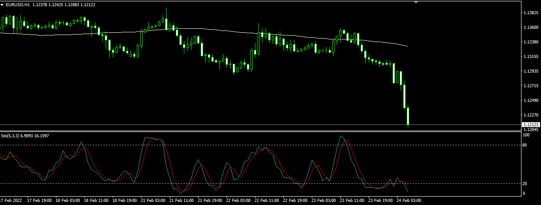Select the last falling candle on the chart

coord(408,116)
